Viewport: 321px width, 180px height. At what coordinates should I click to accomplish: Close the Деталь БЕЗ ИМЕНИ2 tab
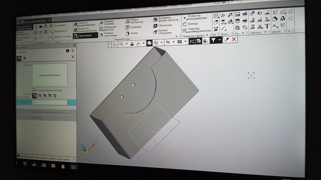pyautogui.click(x=49, y=20)
